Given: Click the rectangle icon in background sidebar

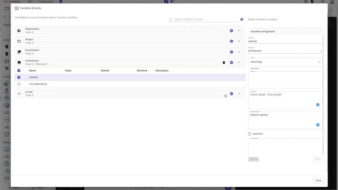Looking at the screenshot, I should (x=7, y=61).
